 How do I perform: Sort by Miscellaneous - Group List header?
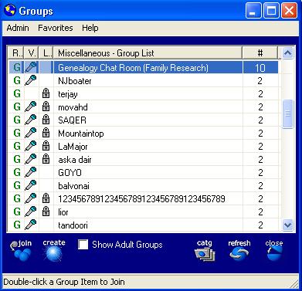click(148, 53)
